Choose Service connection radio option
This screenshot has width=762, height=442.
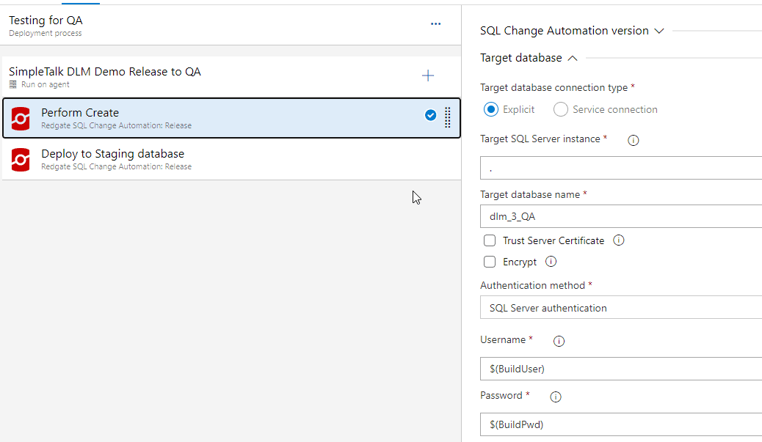[x=561, y=110]
